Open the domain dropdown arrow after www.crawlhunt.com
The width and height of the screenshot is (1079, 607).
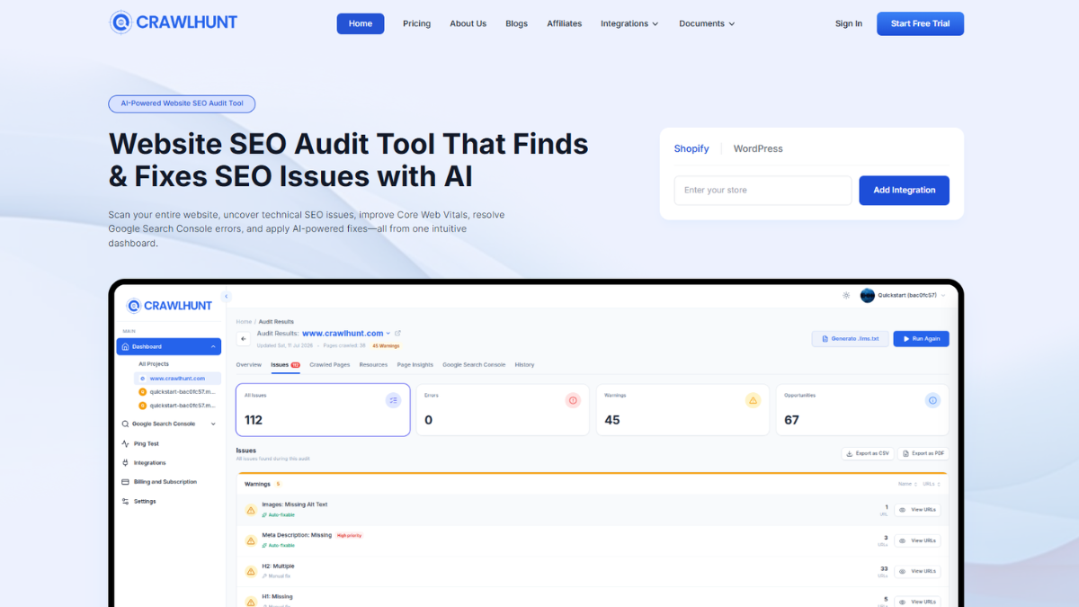coord(388,334)
